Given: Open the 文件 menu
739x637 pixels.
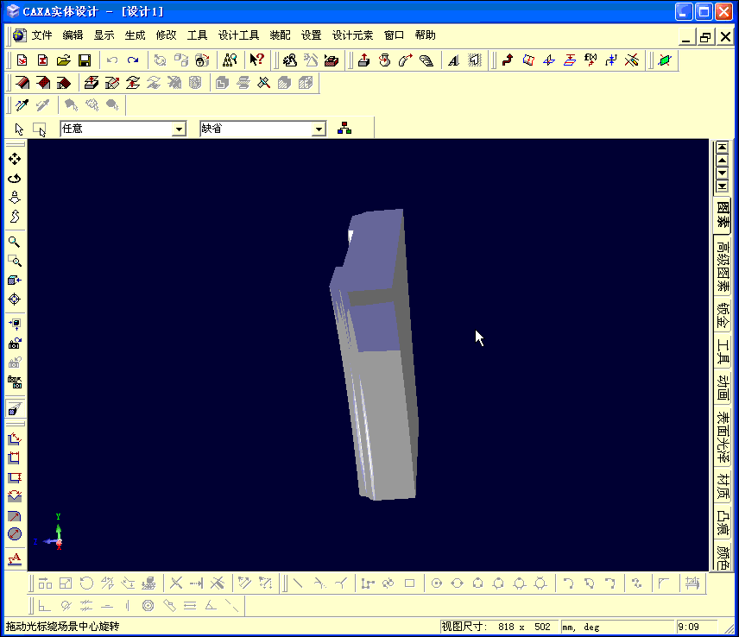Looking at the screenshot, I should [41, 35].
